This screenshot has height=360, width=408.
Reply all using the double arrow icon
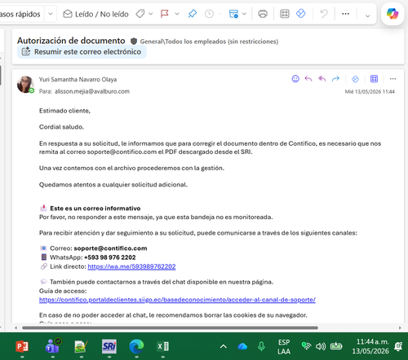(x=322, y=79)
